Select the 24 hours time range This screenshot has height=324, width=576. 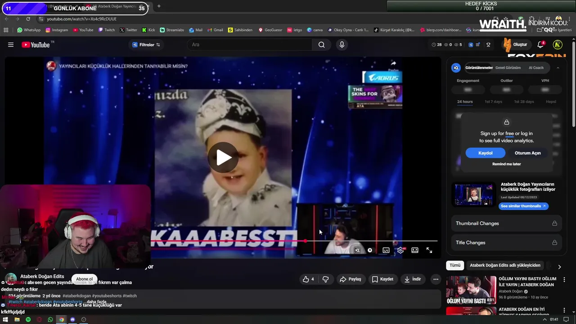tap(465, 102)
